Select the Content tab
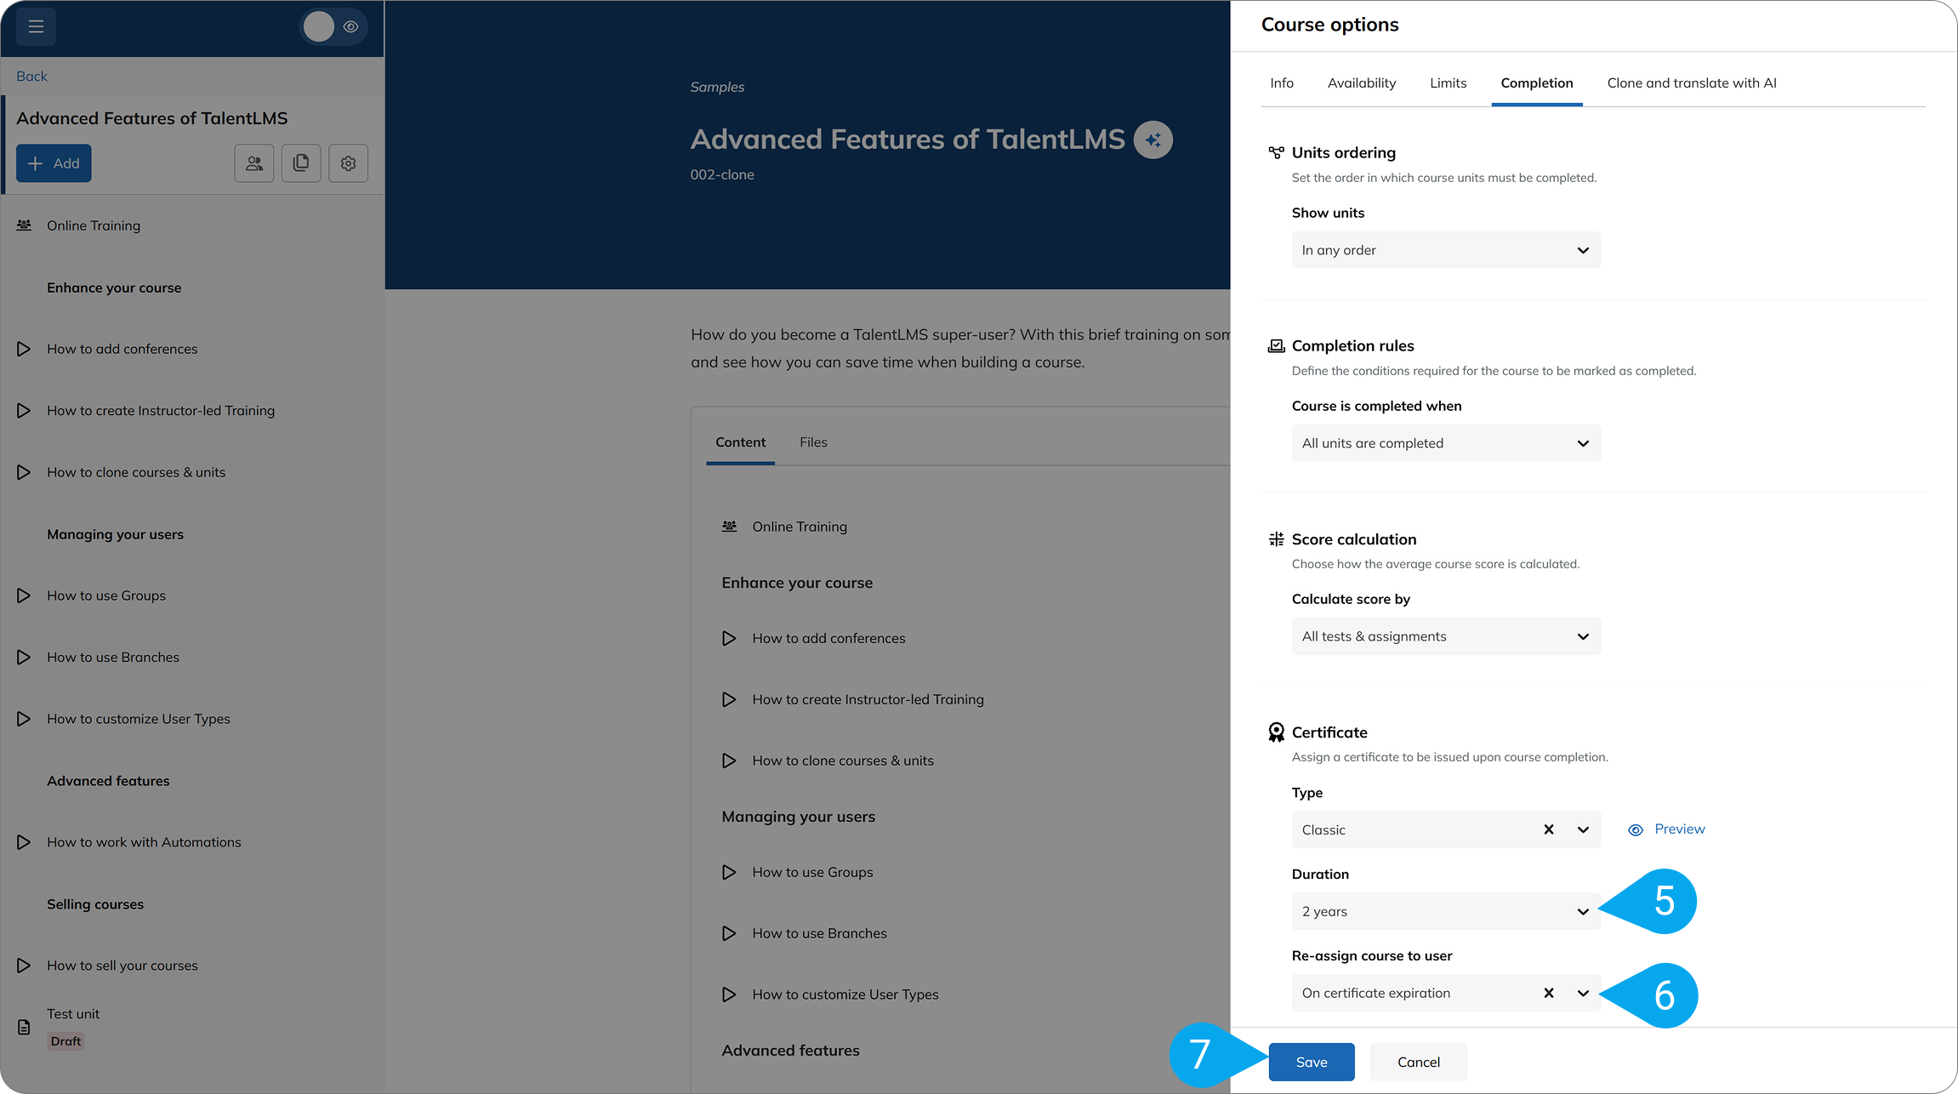The height and width of the screenshot is (1094, 1958). pyautogui.click(x=740, y=442)
